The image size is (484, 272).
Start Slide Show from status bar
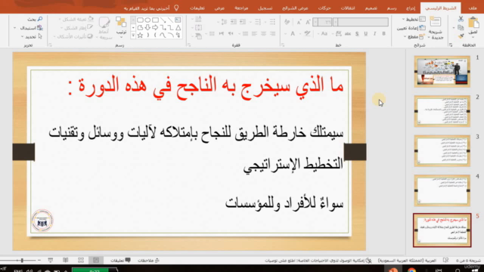51,260
